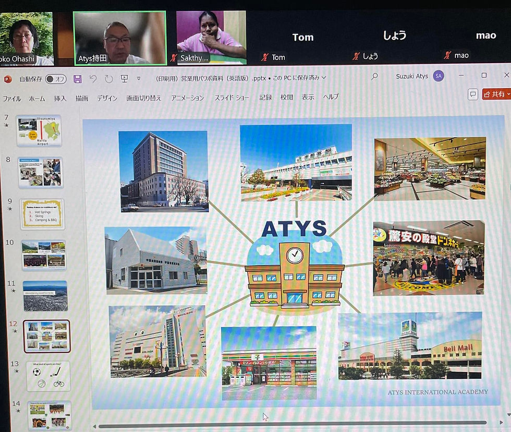
Task: Select the school building clipart
Action: click(x=295, y=275)
